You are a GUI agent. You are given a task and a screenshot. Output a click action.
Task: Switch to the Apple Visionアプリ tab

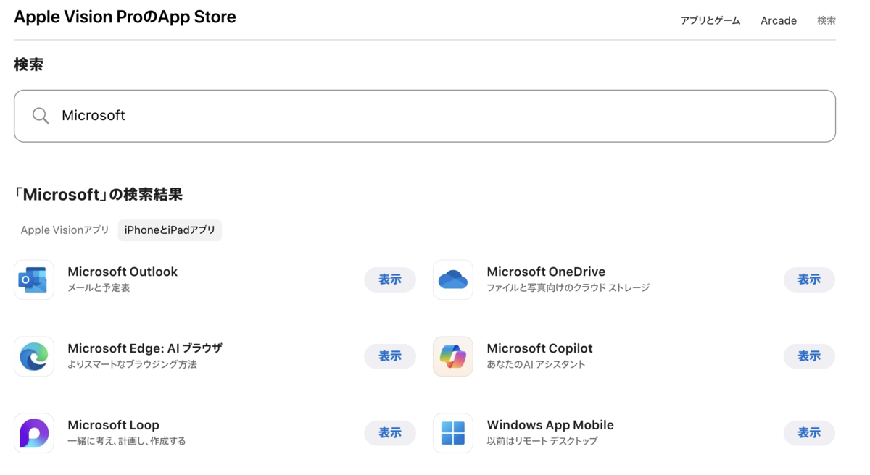coord(65,230)
